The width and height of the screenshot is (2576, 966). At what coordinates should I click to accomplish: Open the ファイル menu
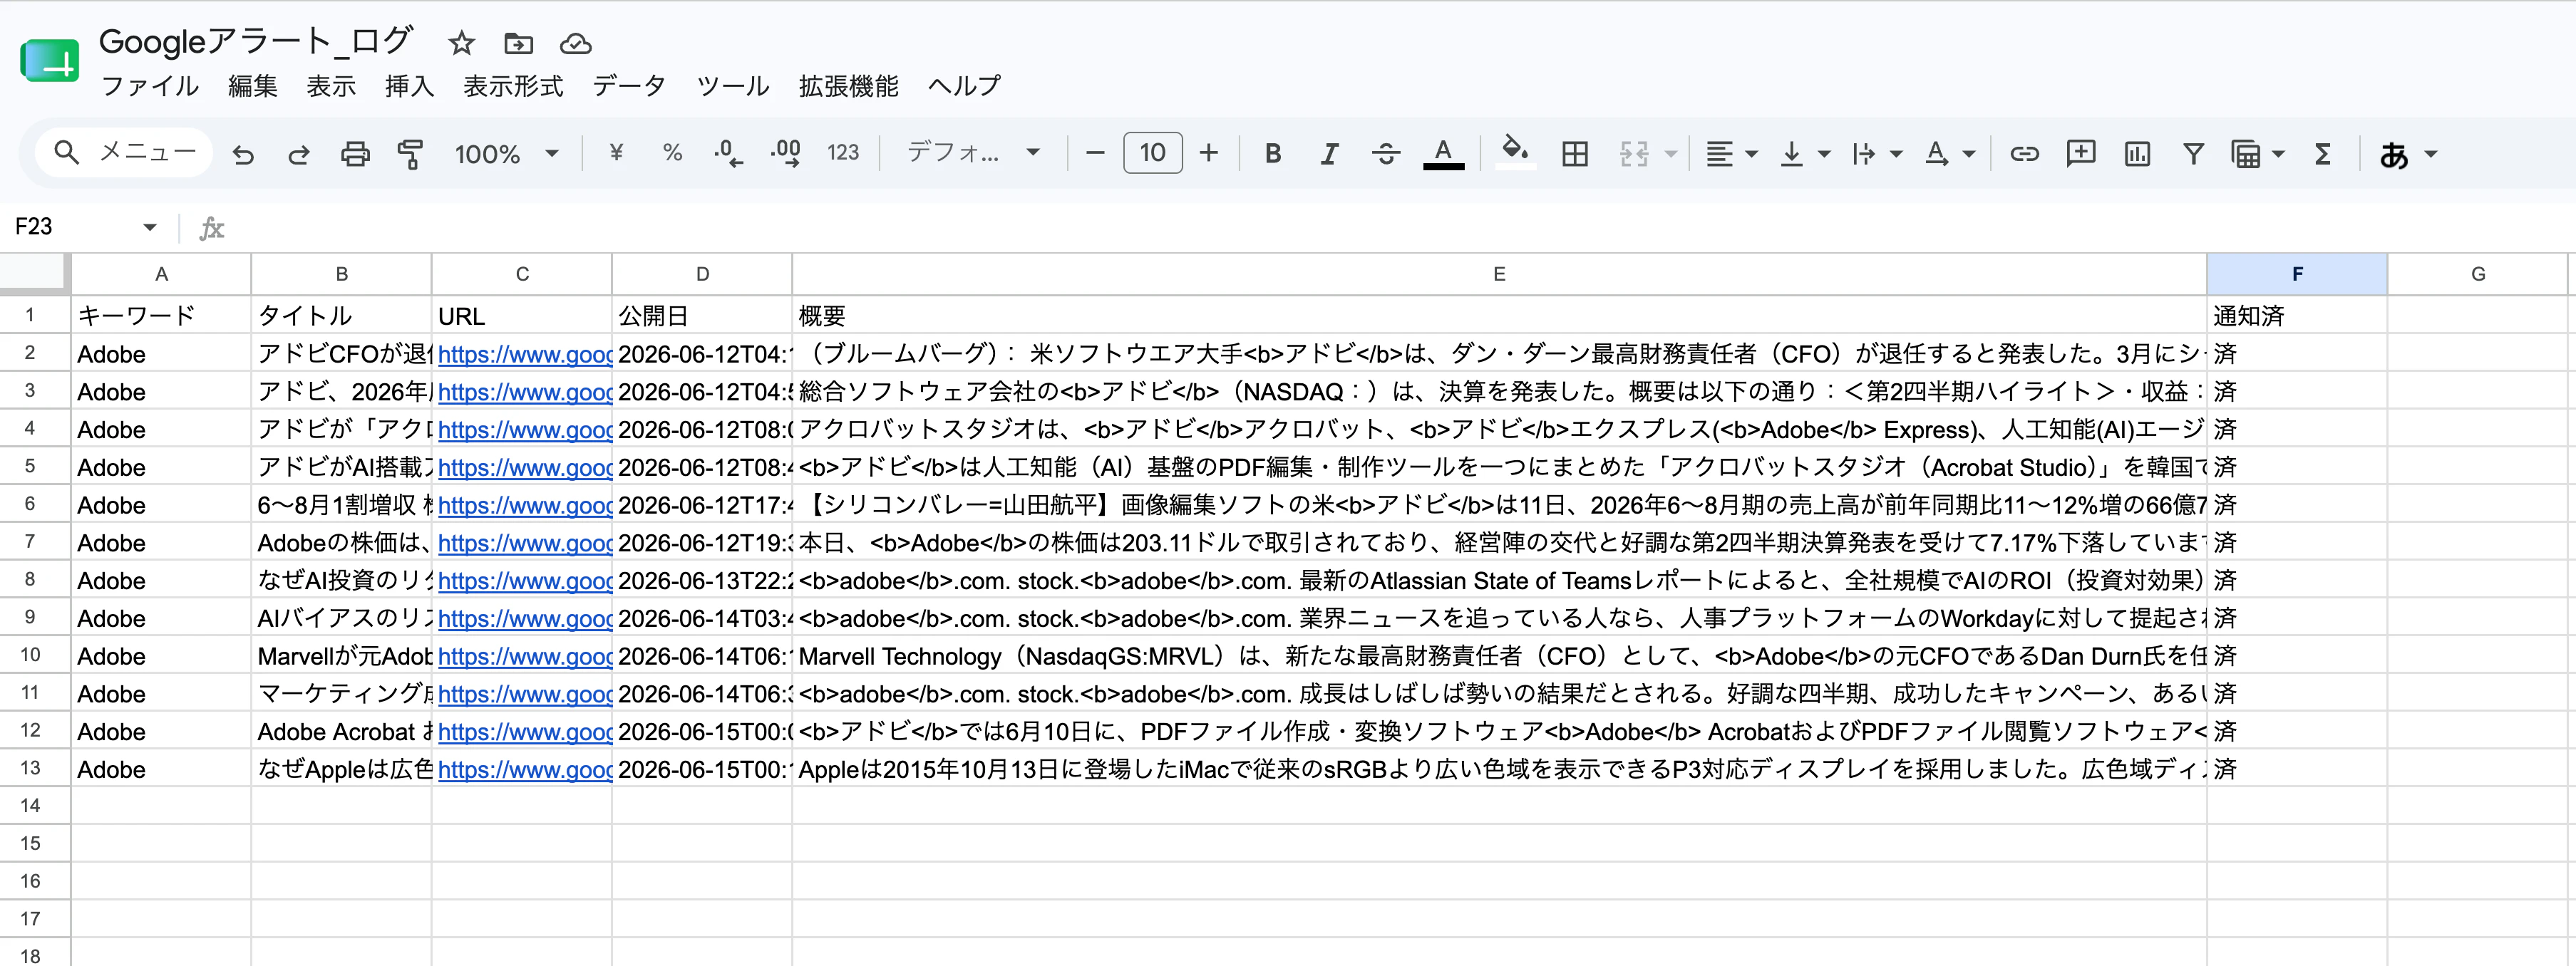click(150, 86)
